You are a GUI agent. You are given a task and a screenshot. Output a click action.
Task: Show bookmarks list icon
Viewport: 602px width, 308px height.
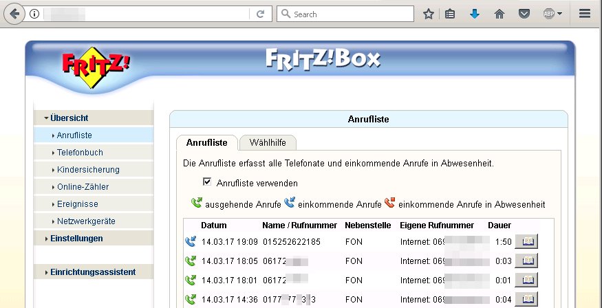(x=449, y=14)
